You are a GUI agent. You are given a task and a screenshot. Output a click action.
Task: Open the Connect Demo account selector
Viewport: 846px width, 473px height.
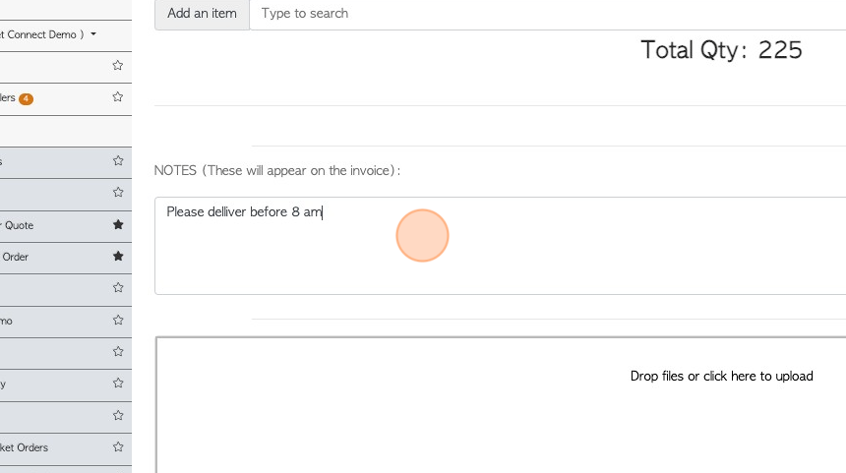[48, 34]
